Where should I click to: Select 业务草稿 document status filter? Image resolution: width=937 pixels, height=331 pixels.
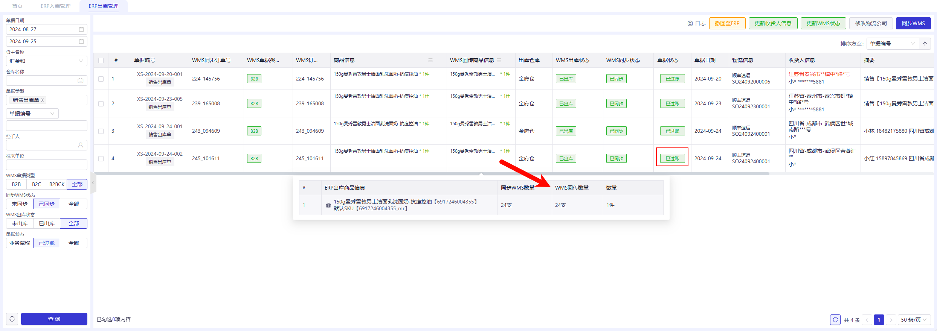20,243
